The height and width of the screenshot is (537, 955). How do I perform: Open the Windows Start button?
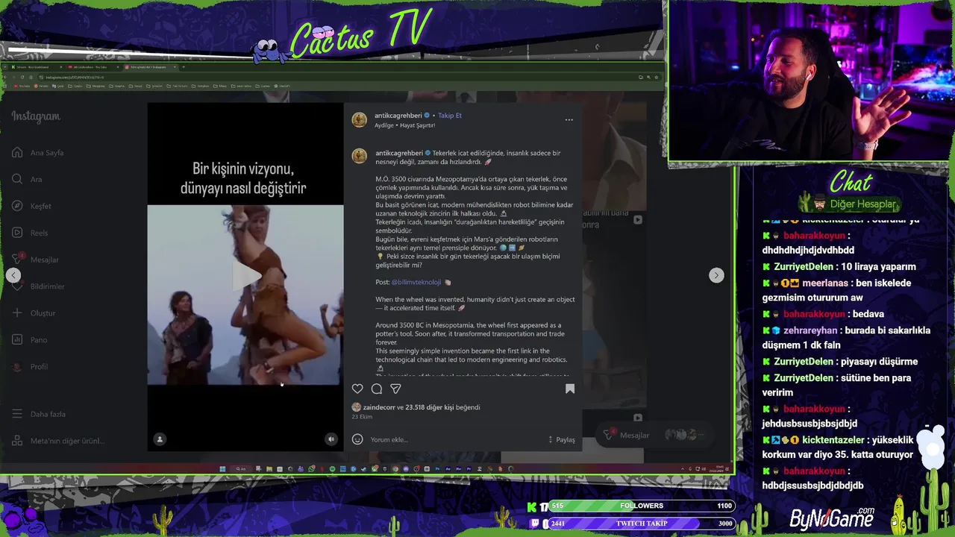pos(222,469)
